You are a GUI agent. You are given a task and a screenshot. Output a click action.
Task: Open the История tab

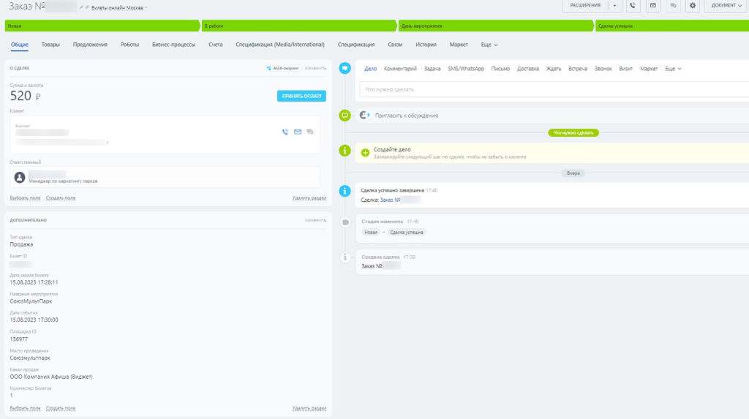click(x=426, y=45)
